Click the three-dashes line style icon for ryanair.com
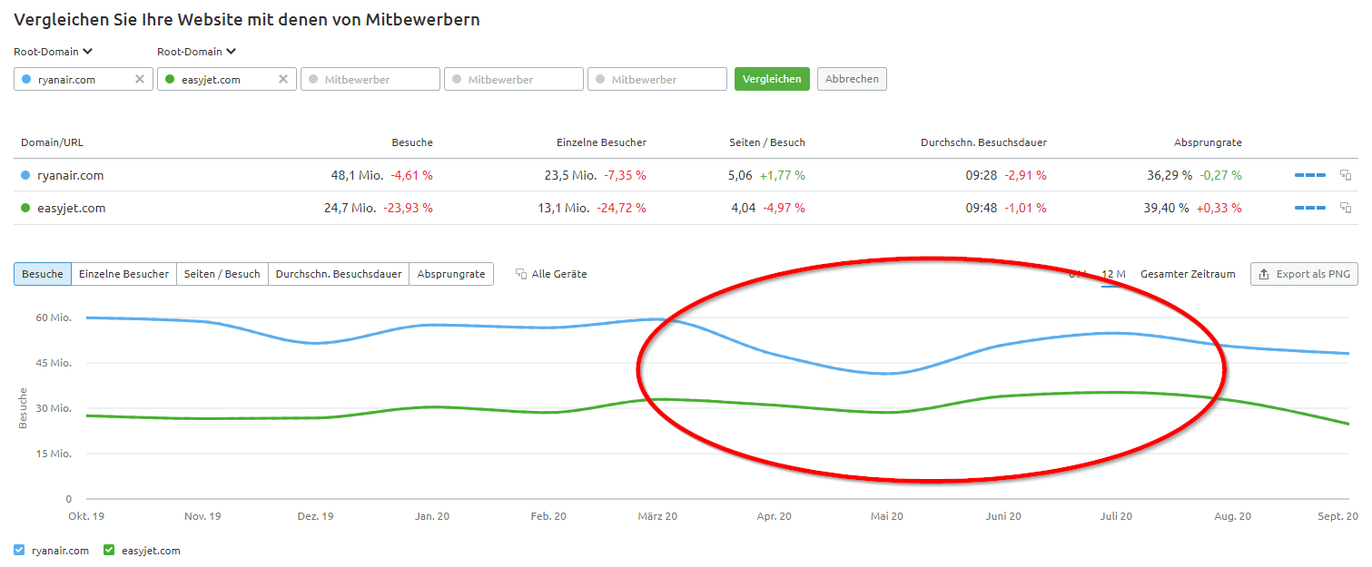Image resolution: width=1372 pixels, height=567 pixels. 1309,174
